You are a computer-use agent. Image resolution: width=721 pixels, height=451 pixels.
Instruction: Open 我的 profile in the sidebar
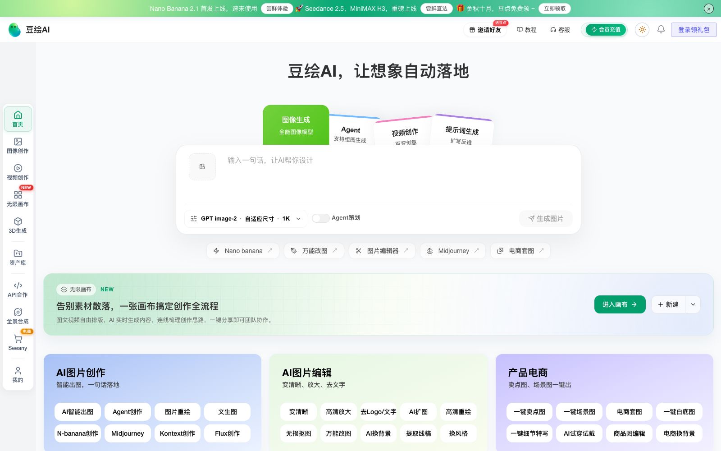point(18,375)
